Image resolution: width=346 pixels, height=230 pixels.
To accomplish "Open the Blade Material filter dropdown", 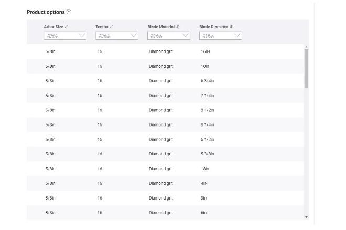I will 168,35.
